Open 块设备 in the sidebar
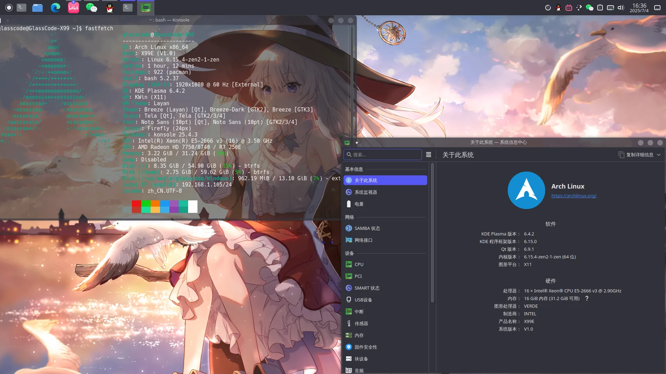666x374 pixels. pos(385,359)
